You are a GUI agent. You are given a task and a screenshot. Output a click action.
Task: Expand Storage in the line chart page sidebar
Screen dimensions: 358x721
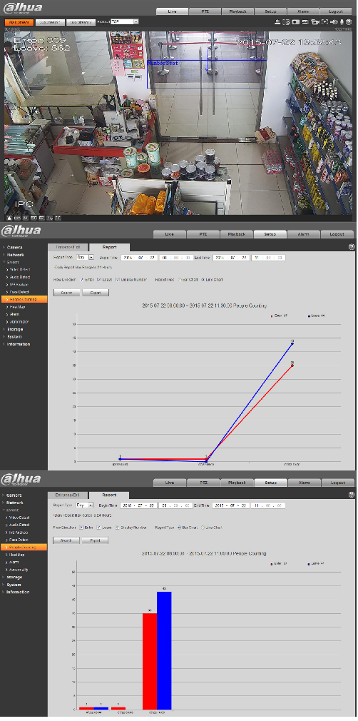(15, 329)
